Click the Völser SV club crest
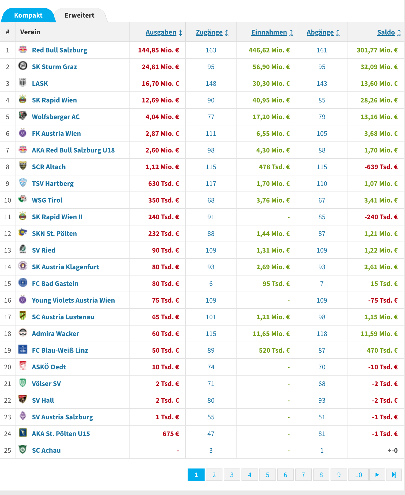 23,383
